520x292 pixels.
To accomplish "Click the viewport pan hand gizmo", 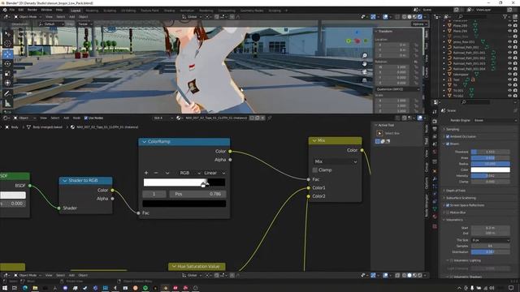I will [365, 63].
